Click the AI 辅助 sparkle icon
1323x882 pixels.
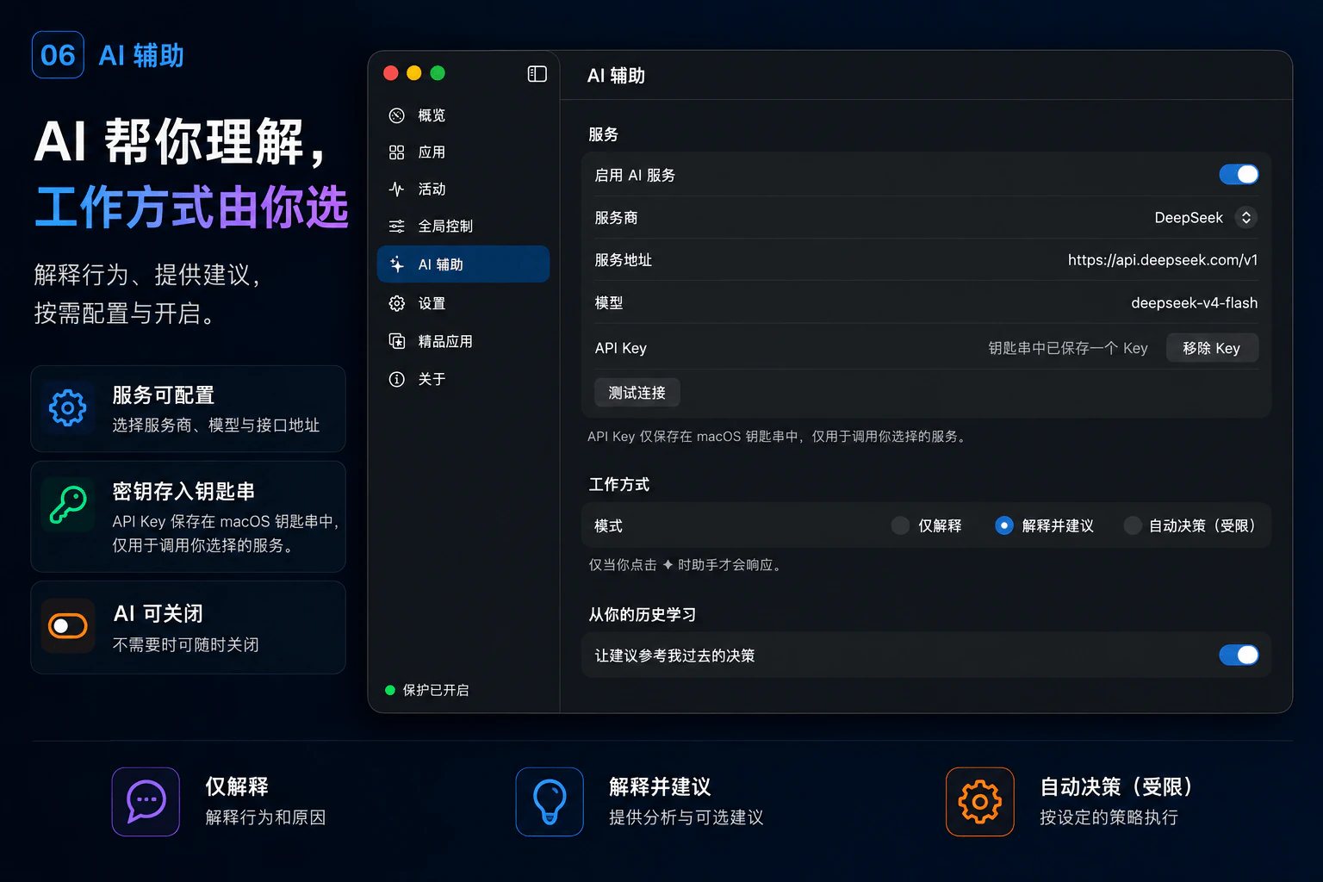(x=396, y=264)
